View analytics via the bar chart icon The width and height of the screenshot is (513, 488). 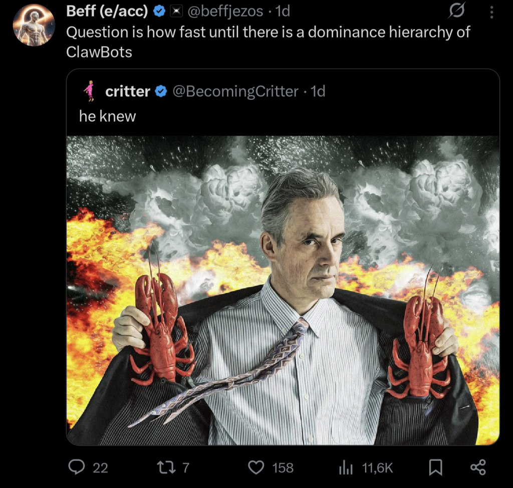[x=346, y=467]
